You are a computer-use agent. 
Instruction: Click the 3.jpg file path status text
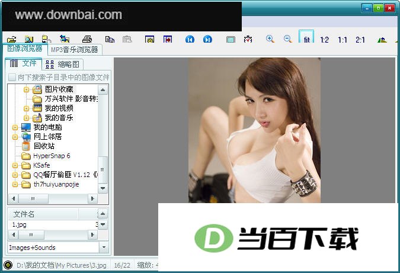click(62, 265)
